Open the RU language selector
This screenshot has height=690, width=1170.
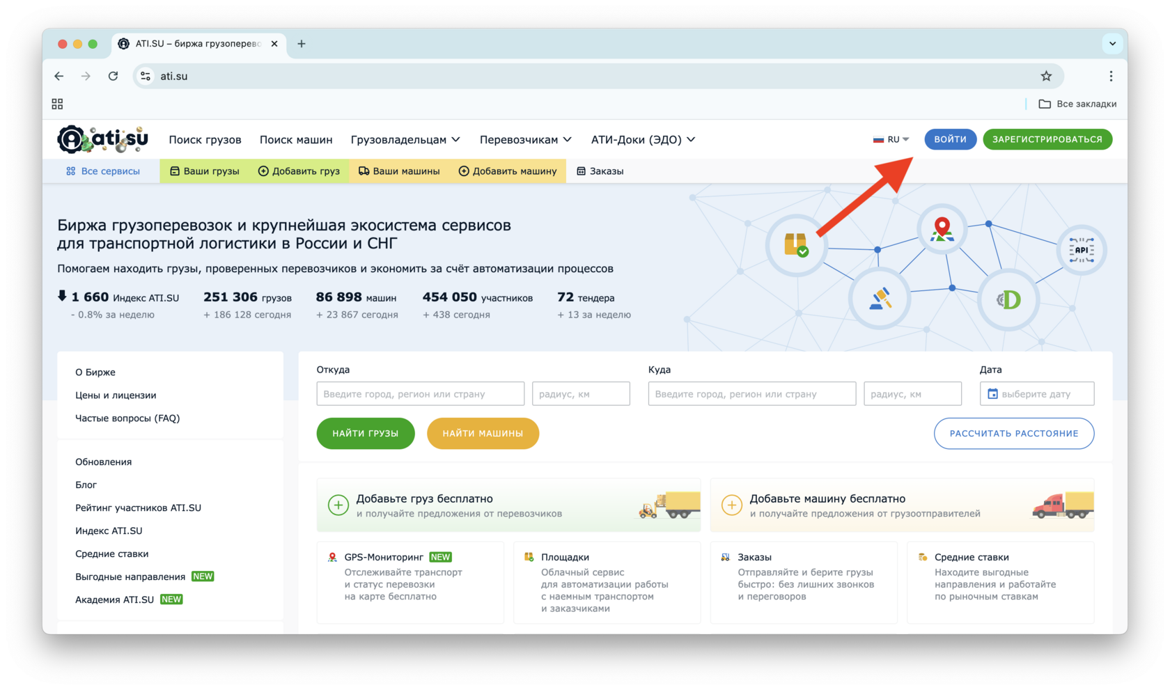pyautogui.click(x=891, y=139)
